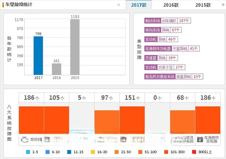Click the 151个 orange system block

coord(132,120)
